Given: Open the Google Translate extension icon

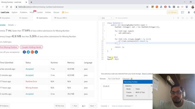Looking at the screenshot, I should pyautogui.click(x=169, y=7).
